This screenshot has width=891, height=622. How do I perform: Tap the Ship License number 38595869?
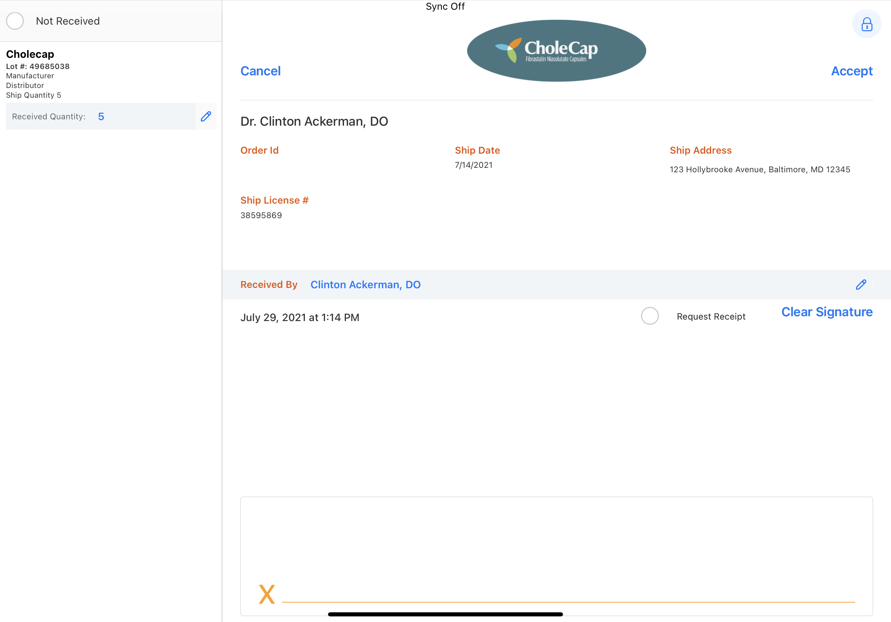261,215
